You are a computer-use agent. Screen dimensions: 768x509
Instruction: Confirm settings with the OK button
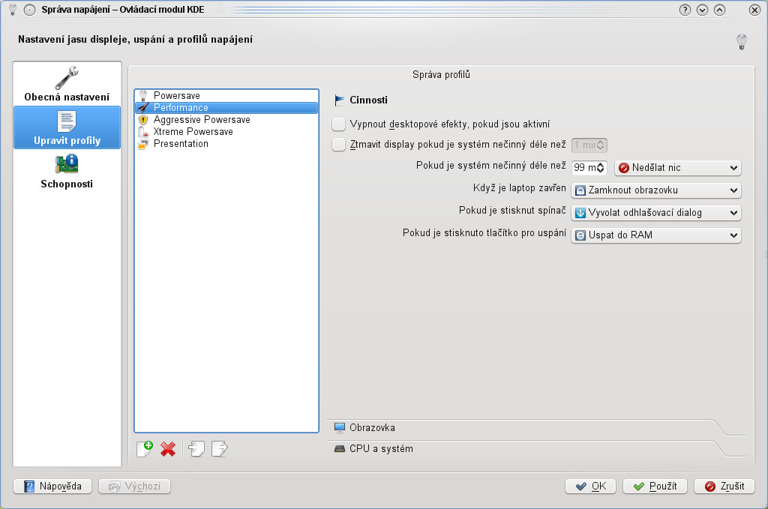click(591, 486)
